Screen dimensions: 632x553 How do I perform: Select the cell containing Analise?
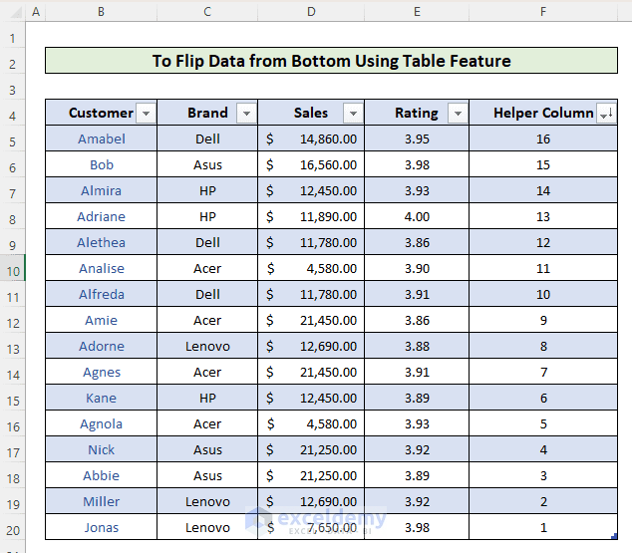point(101,268)
